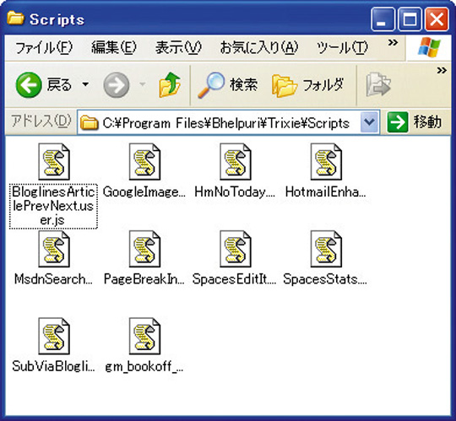
Task: Select the gm_bookoff script file icon
Action: tap(145, 336)
